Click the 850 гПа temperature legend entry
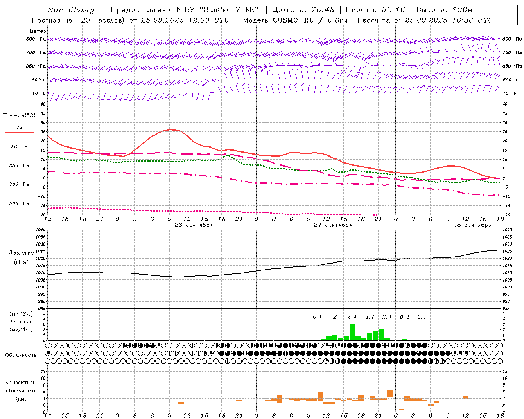 point(19,166)
